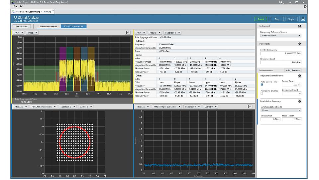Open the Instrument settings gear
The image size is (319, 180).
coord(299,26)
